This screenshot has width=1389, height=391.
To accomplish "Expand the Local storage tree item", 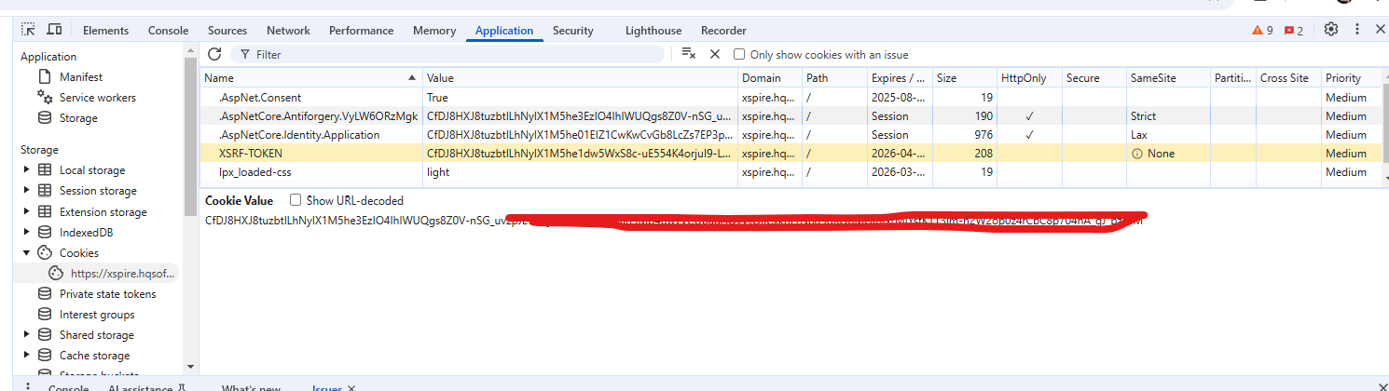I will pos(26,170).
